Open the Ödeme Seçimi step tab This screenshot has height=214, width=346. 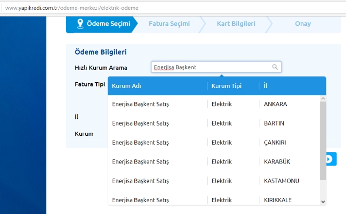point(102,25)
